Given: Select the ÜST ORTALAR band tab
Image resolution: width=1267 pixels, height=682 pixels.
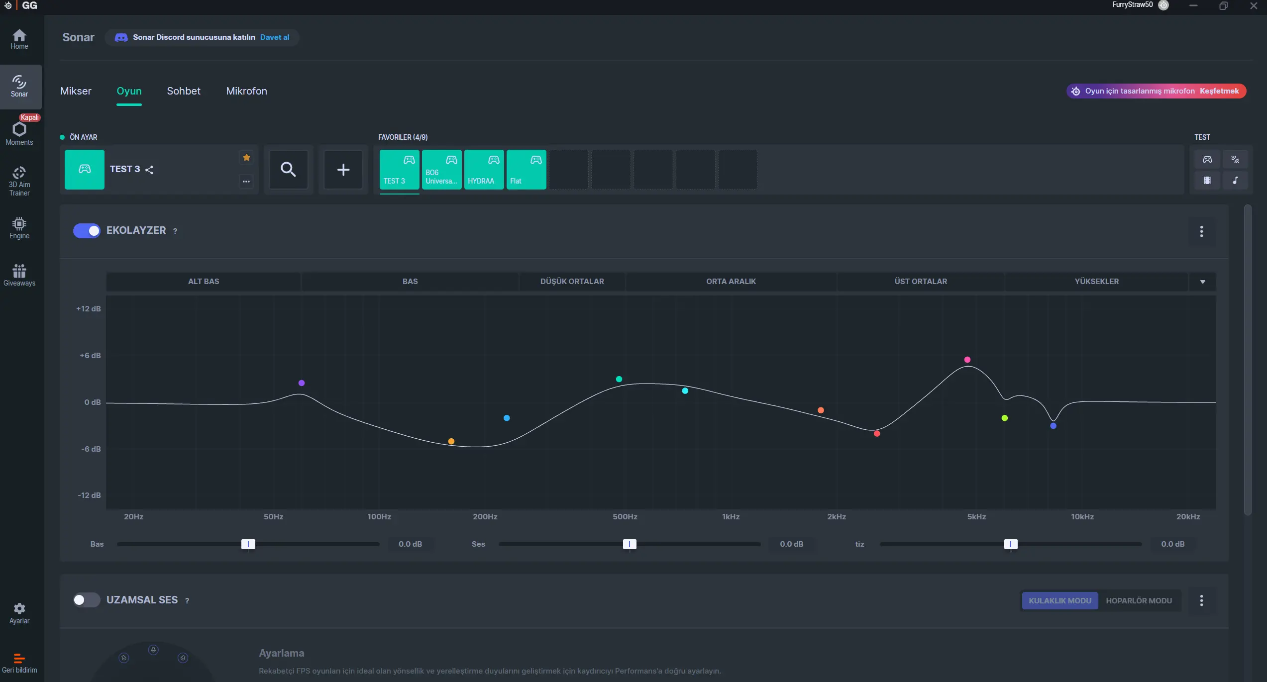Looking at the screenshot, I should pyautogui.click(x=921, y=282).
